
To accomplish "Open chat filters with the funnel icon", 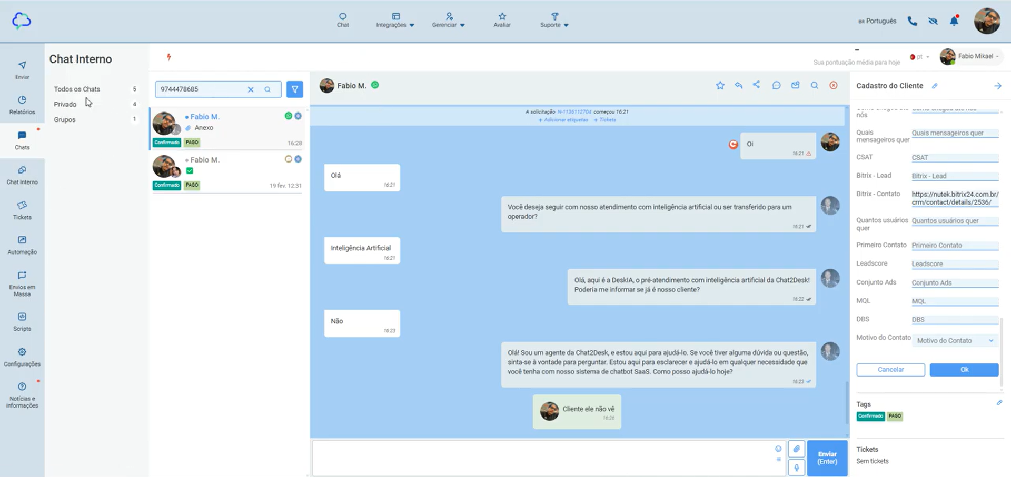I will pos(295,89).
